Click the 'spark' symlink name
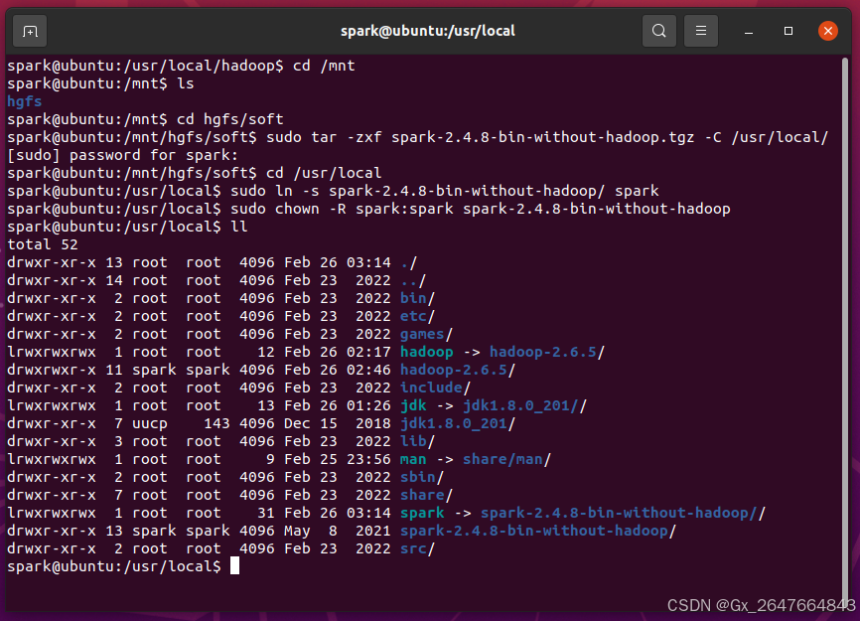 (422, 513)
